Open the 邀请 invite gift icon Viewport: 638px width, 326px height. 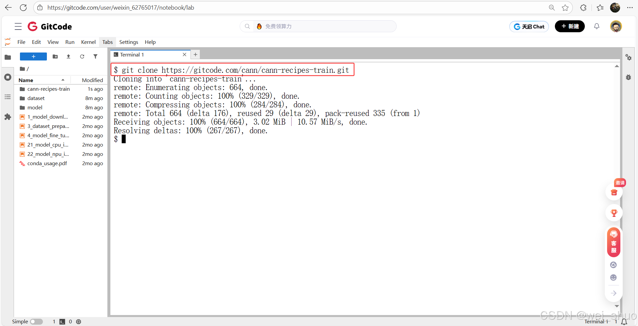(x=614, y=192)
